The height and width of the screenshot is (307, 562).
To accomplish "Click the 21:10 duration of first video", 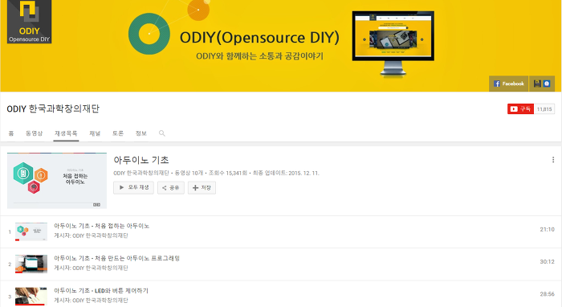I will [547, 230].
